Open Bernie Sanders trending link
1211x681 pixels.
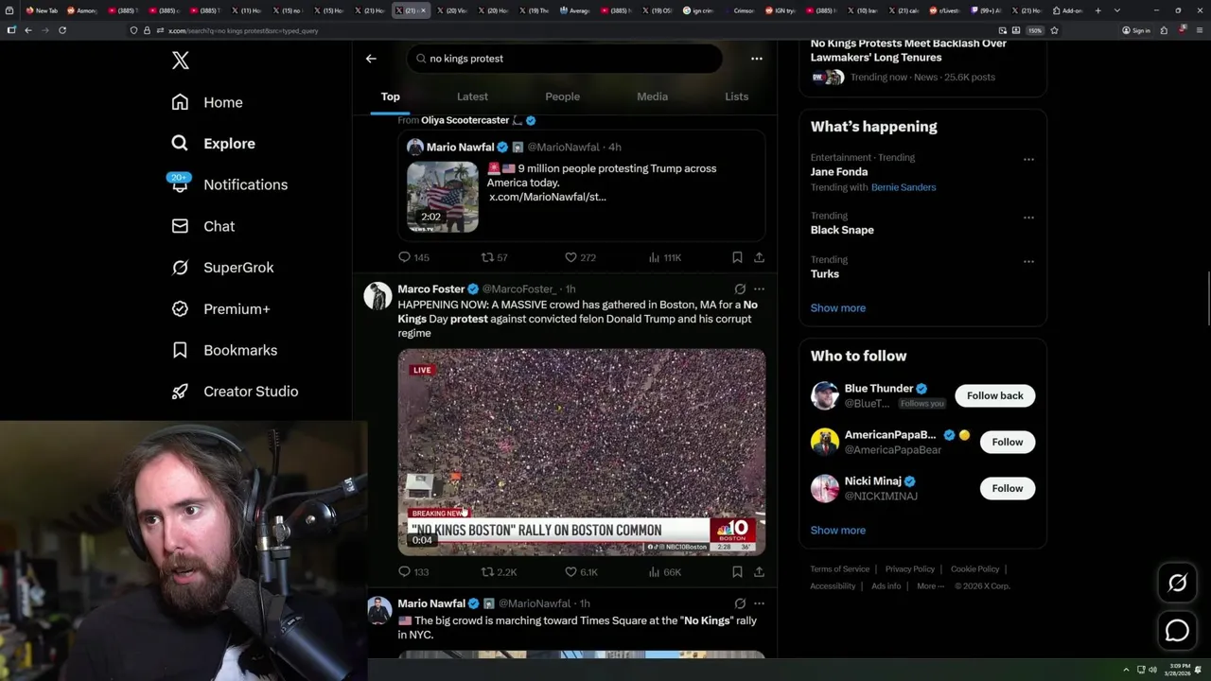pos(903,187)
